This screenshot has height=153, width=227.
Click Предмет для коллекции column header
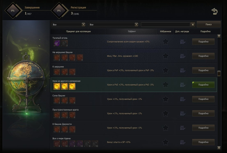[x=78, y=31]
